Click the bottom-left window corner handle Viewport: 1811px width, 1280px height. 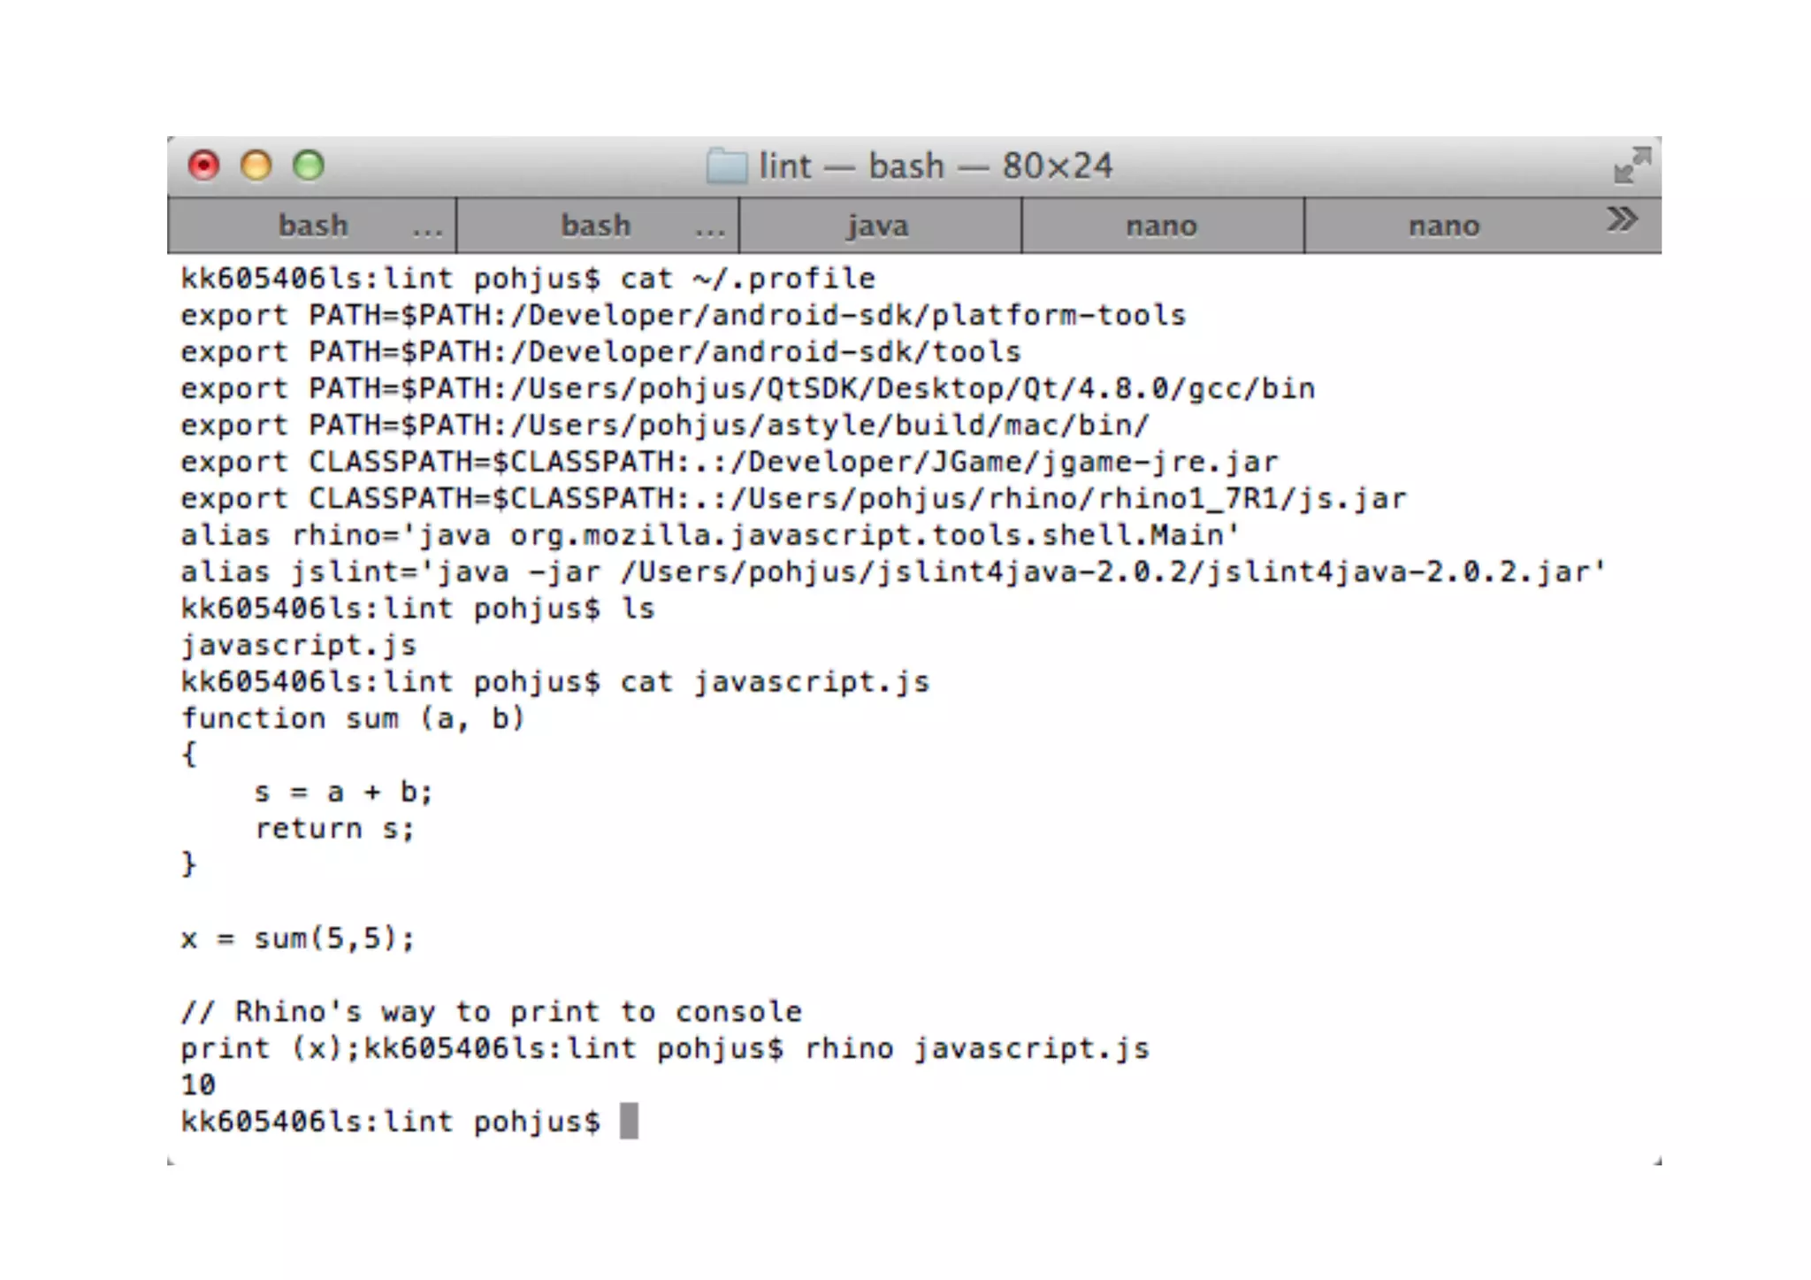click(172, 1161)
